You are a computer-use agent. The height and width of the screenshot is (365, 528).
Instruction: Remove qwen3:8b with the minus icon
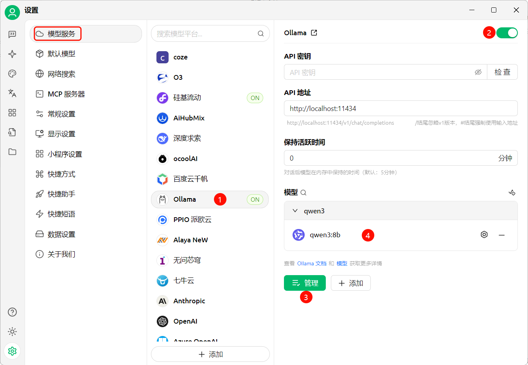point(502,235)
